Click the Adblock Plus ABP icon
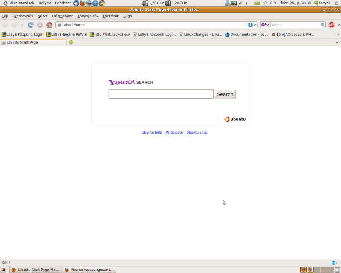Screen dimensions: 341x273 [x=332, y=25]
